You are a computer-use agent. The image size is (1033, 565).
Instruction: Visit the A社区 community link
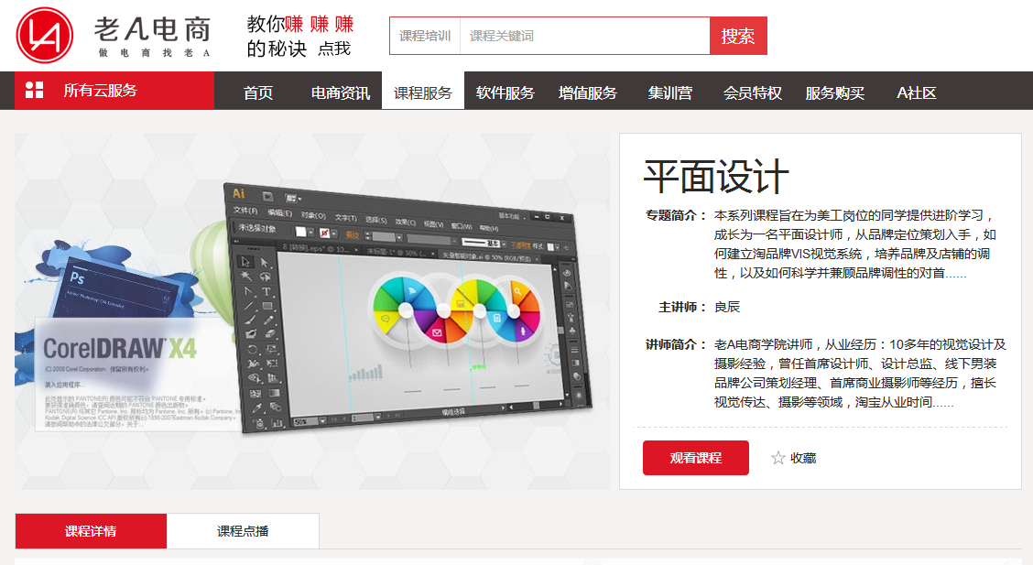coord(917,92)
